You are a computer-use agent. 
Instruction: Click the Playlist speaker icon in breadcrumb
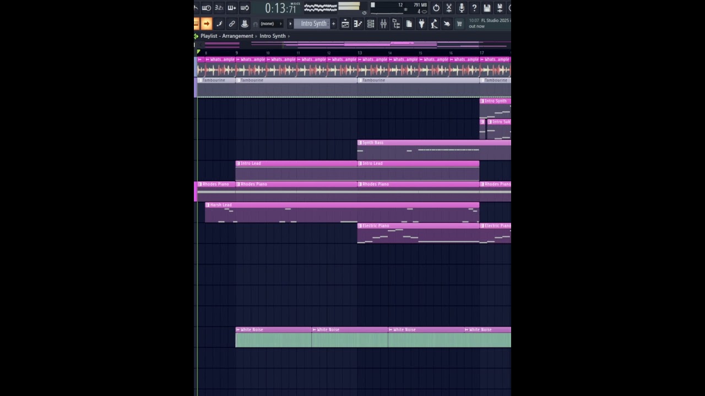pyautogui.click(x=196, y=36)
